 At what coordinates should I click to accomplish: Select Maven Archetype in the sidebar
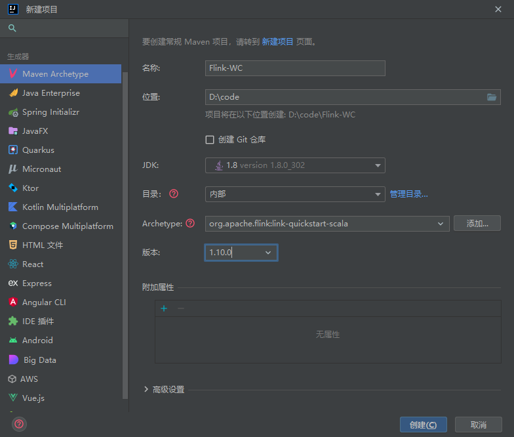click(x=55, y=74)
